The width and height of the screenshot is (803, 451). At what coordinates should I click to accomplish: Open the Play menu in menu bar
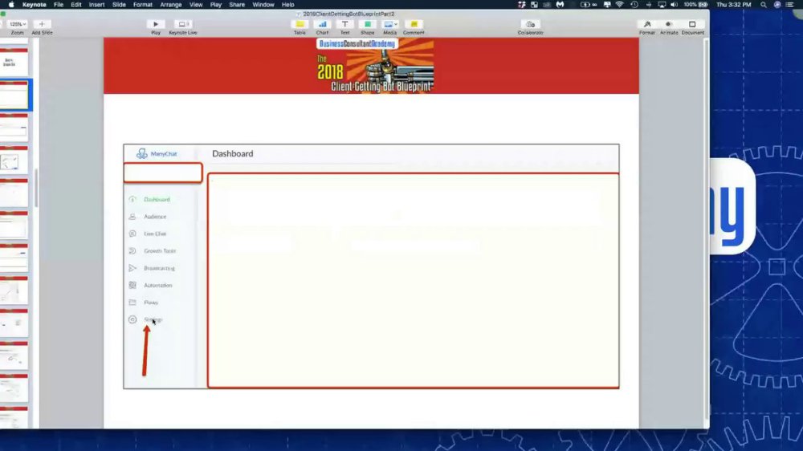[215, 5]
